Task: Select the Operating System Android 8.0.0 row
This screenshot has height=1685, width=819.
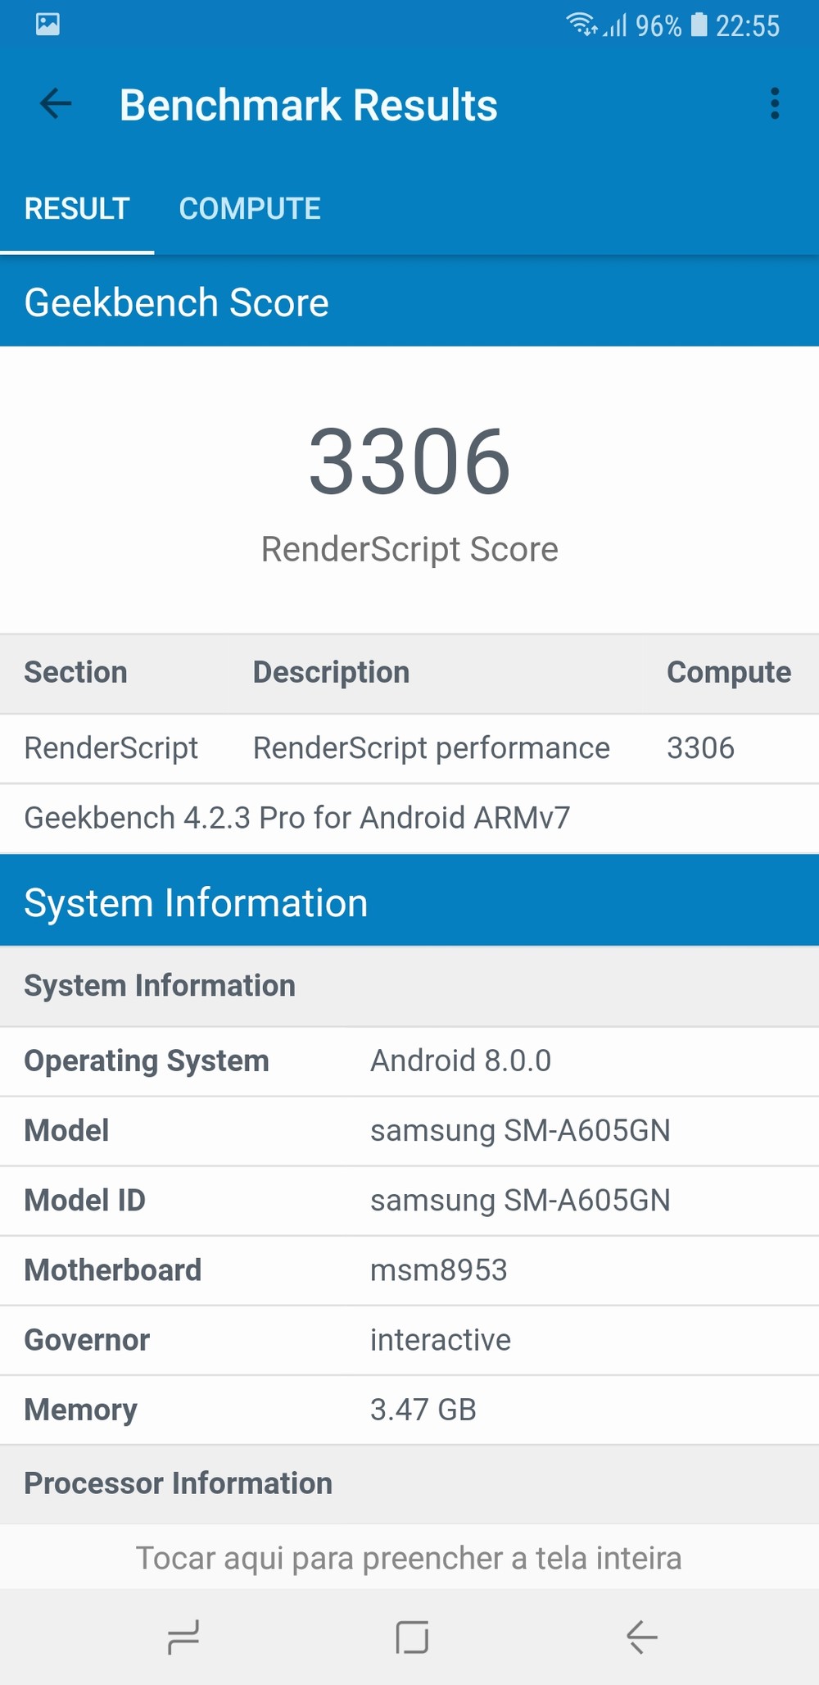Action: (409, 1061)
